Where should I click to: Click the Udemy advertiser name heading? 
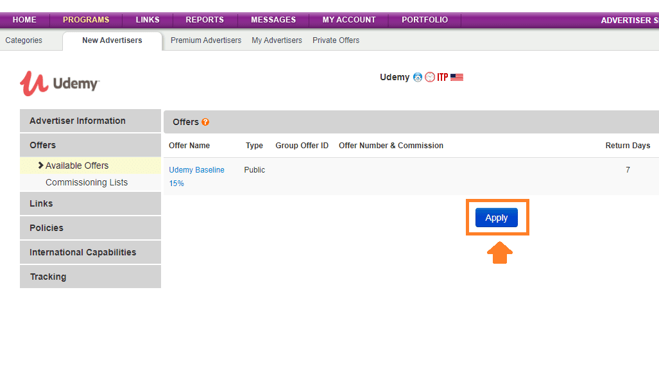pyautogui.click(x=395, y=78)
